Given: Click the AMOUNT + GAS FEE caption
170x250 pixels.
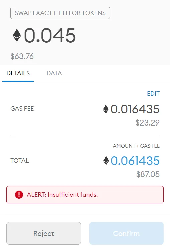Looking at the screenshot, I should coord(136,146).
